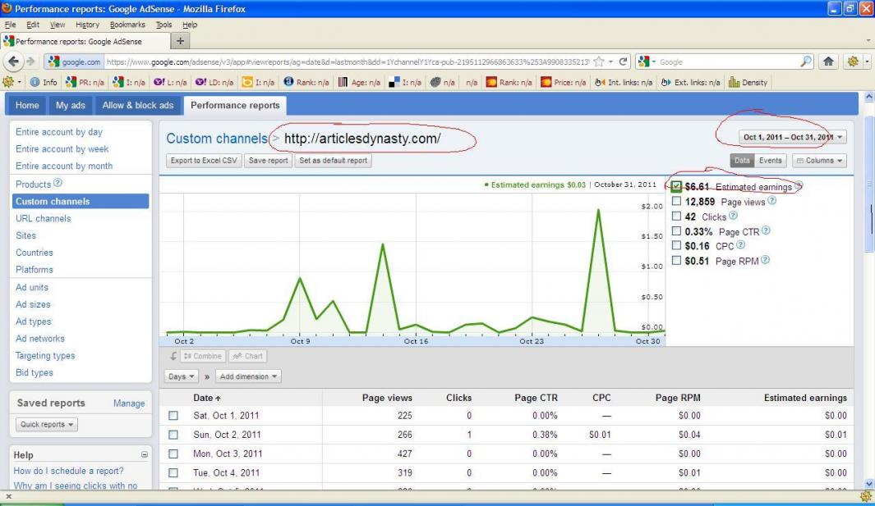
Task: Click the help icon next to Products
Action: [x=58, y=183]
